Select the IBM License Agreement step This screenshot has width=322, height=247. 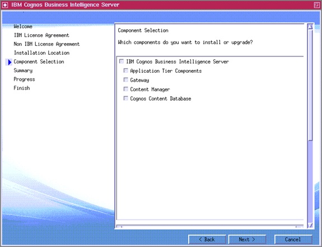point(41,35)
